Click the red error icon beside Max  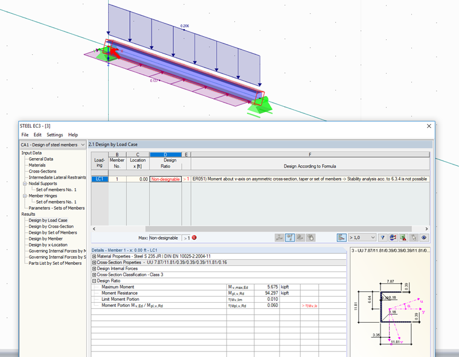click(194, 238)
